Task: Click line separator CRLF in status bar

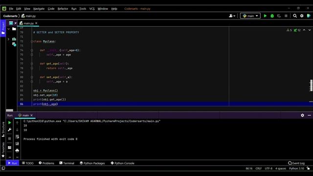Action: (259, 168)
